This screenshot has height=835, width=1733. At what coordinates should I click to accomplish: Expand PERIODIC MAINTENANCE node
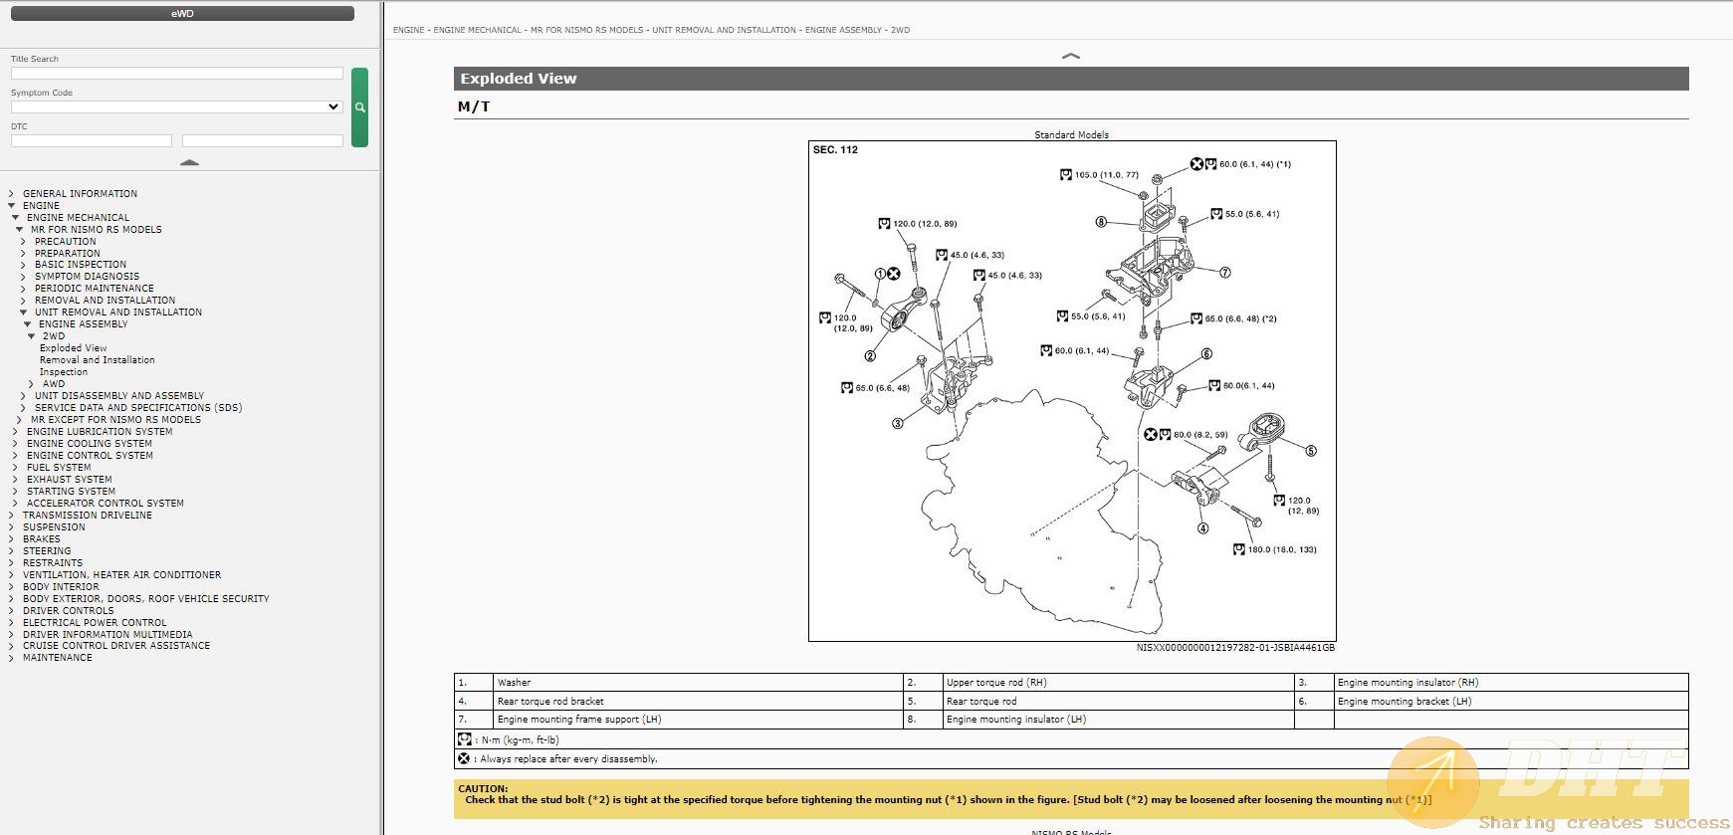point(23,289)
